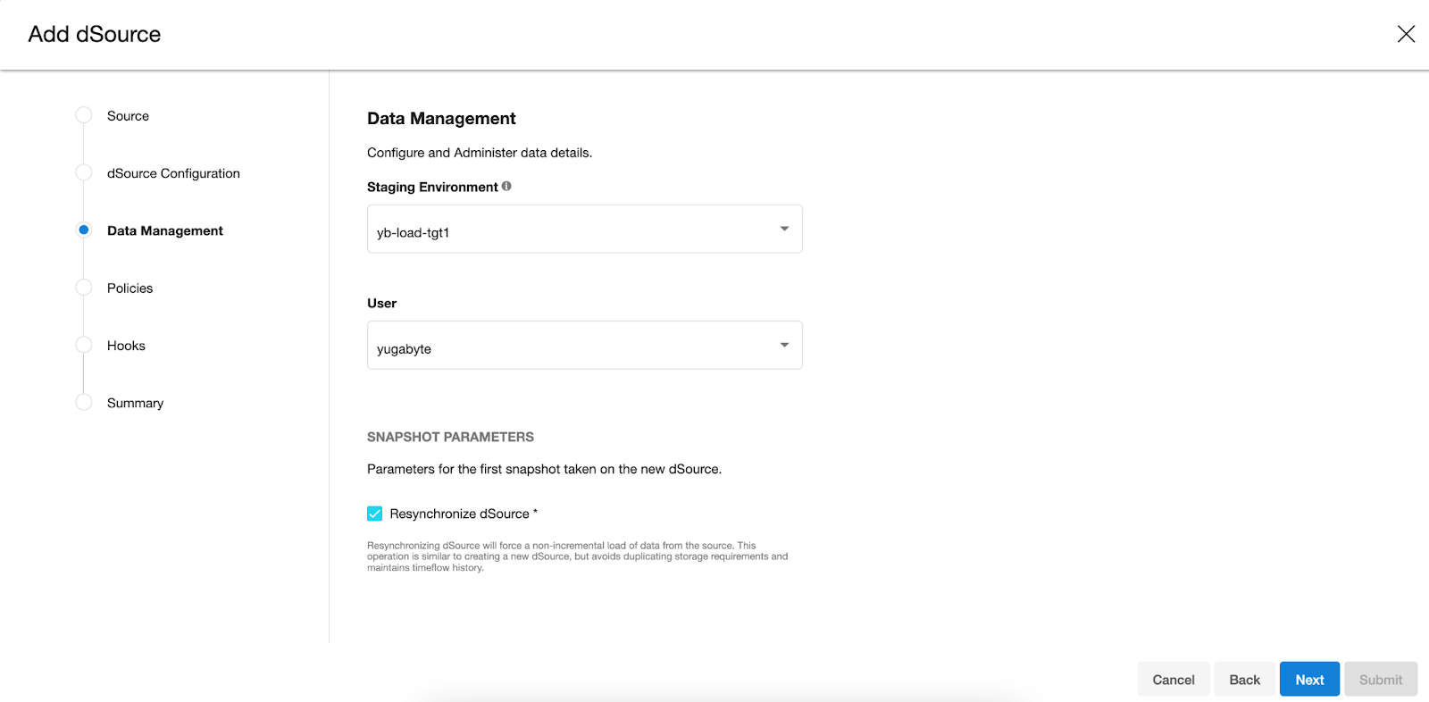Jump to the Summary wizard step
This screenshot has height=702, width=1429.
(135, 403)
